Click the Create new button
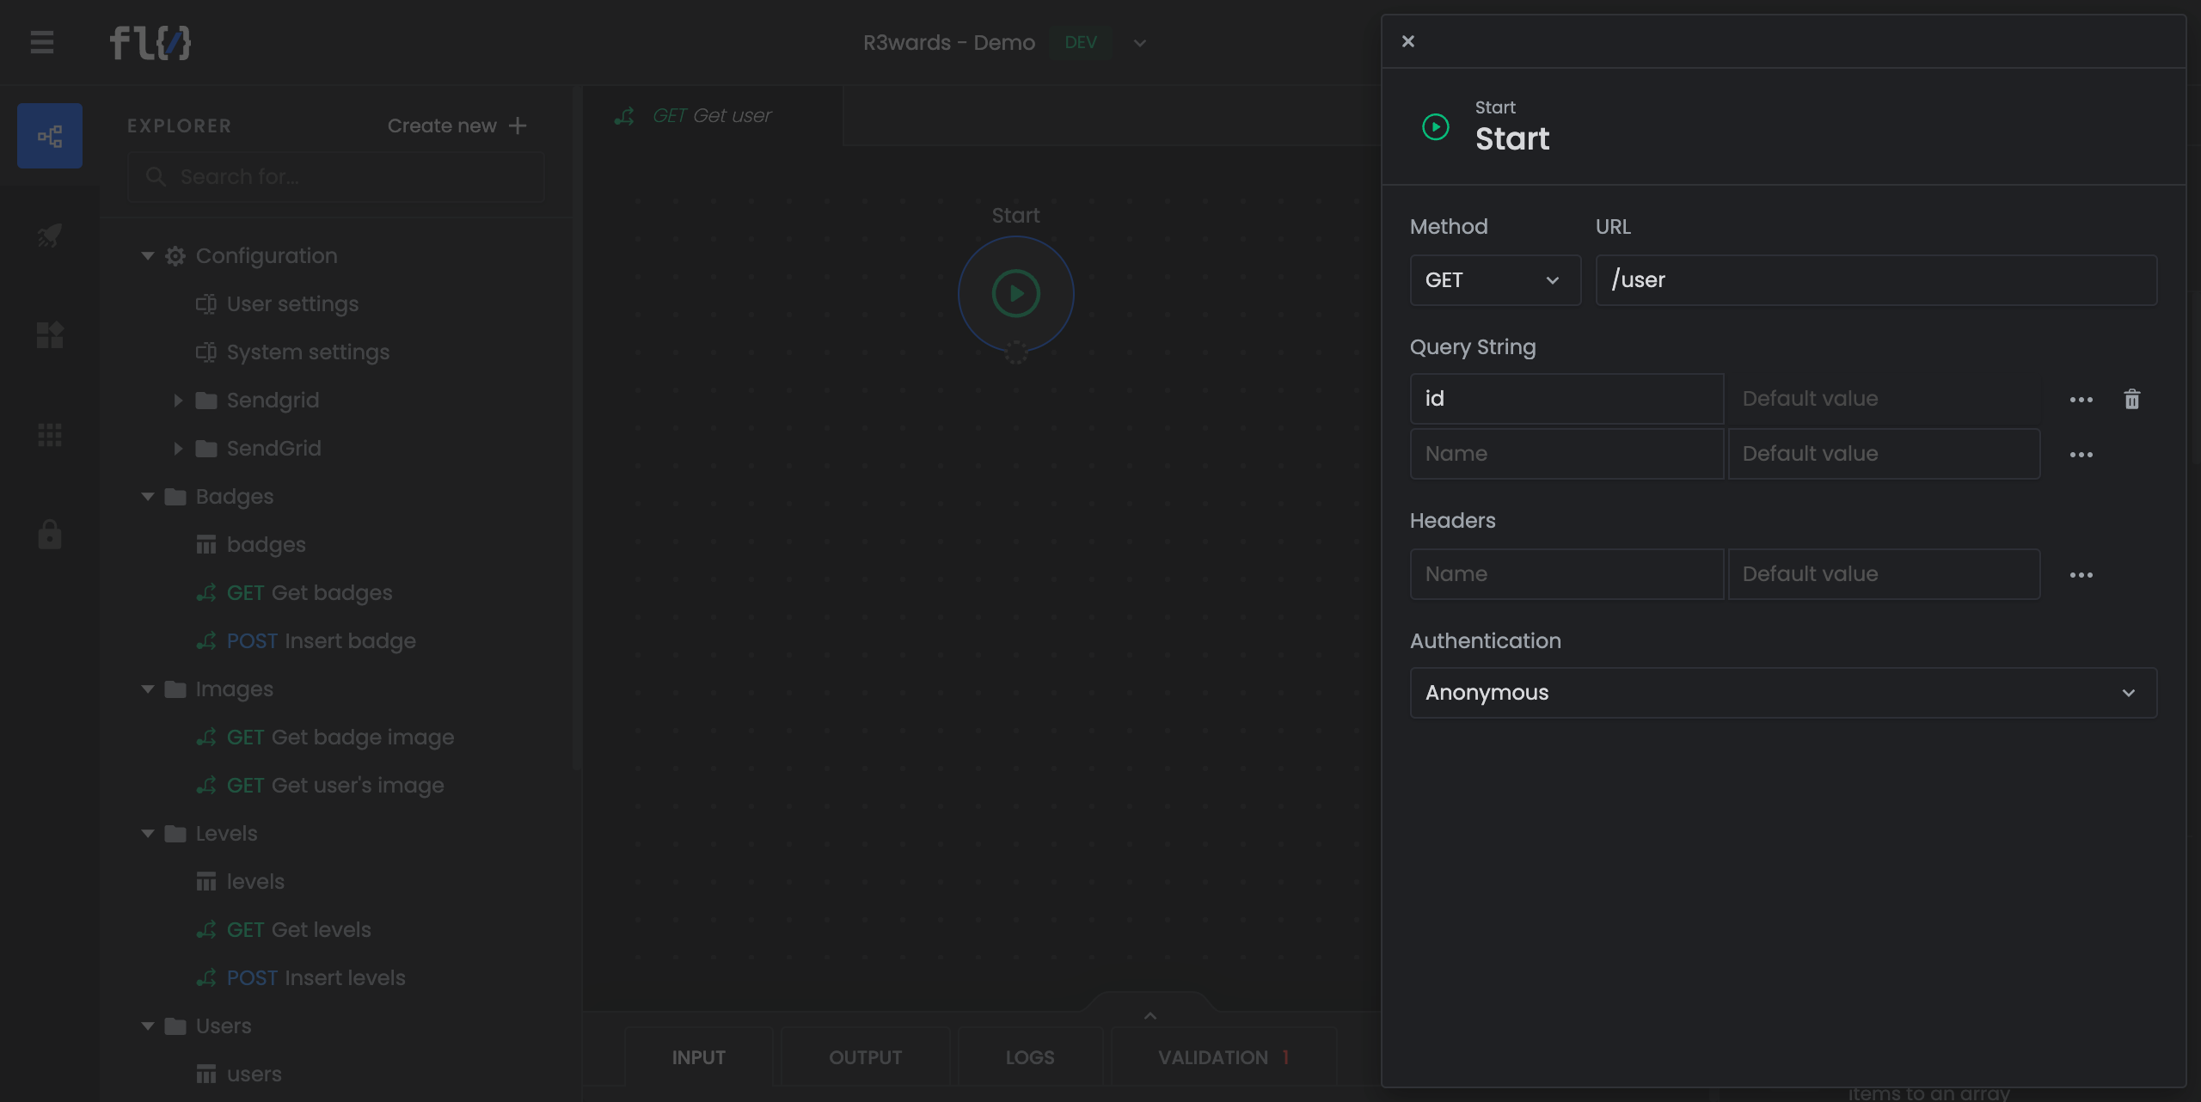Screen dimensions: 2201x1102 pyautogui.click(x=457, y=126)
